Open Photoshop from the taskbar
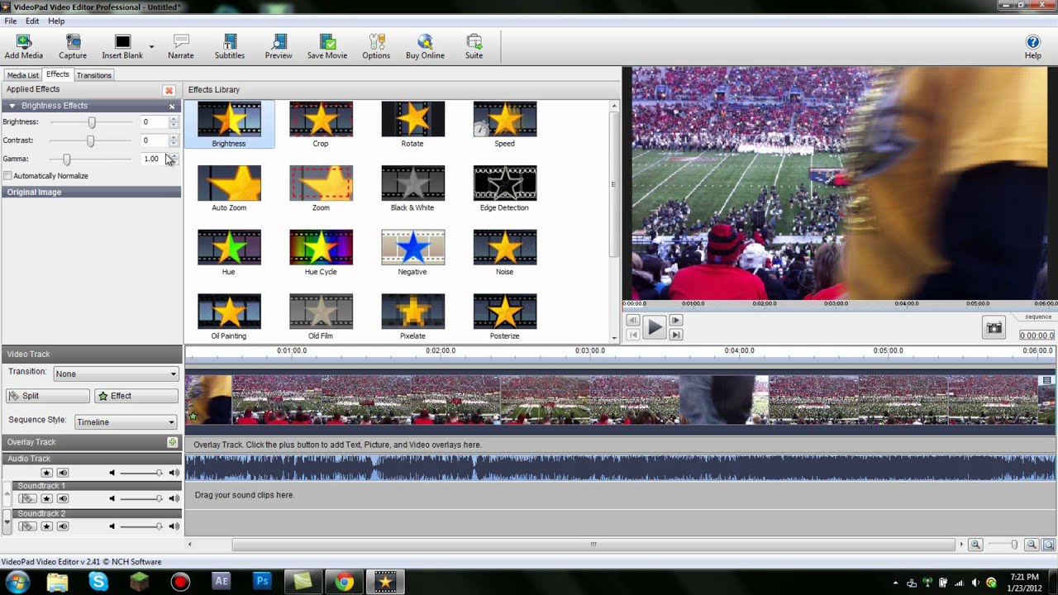1058x595 pixels. 263,582
